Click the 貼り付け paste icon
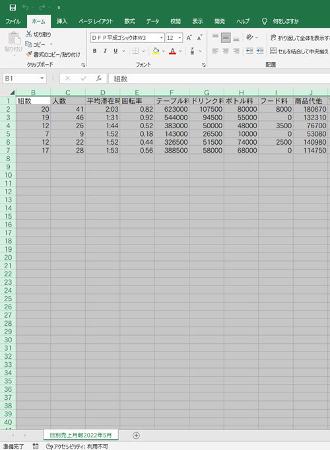Image resolution: width=330 pixels, height=450 pixels. pyautogui.click(x=14, y=38)
